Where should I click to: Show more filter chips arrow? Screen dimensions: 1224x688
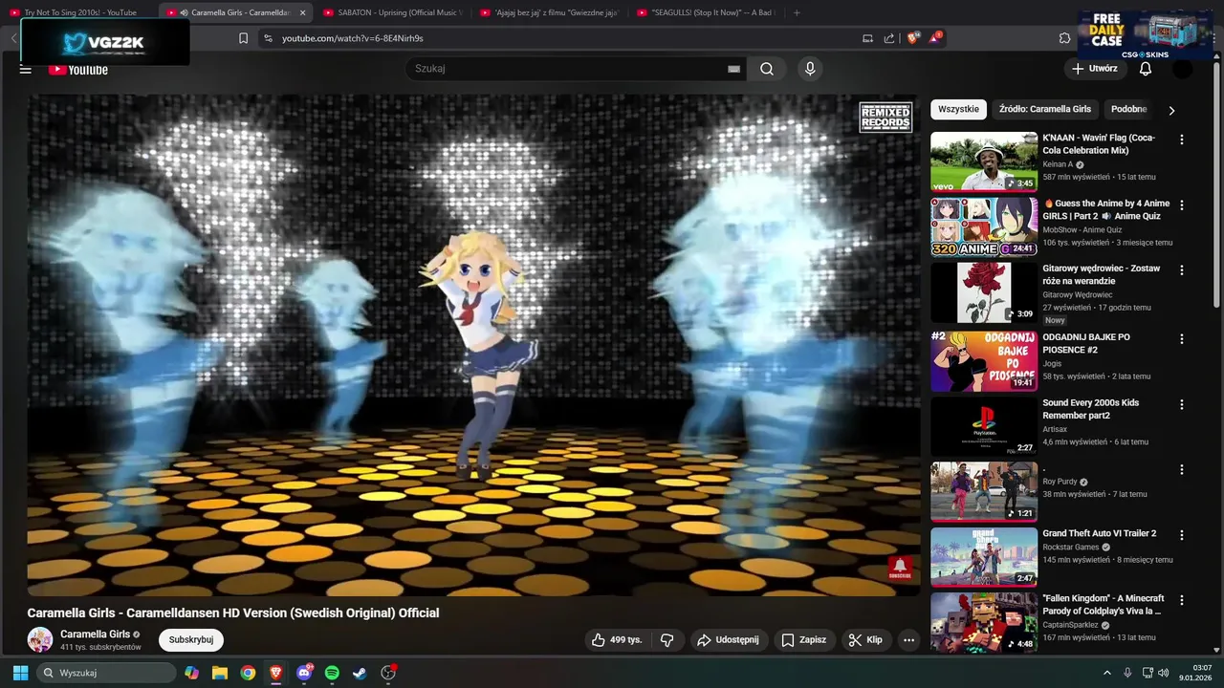click(1171, 110)
